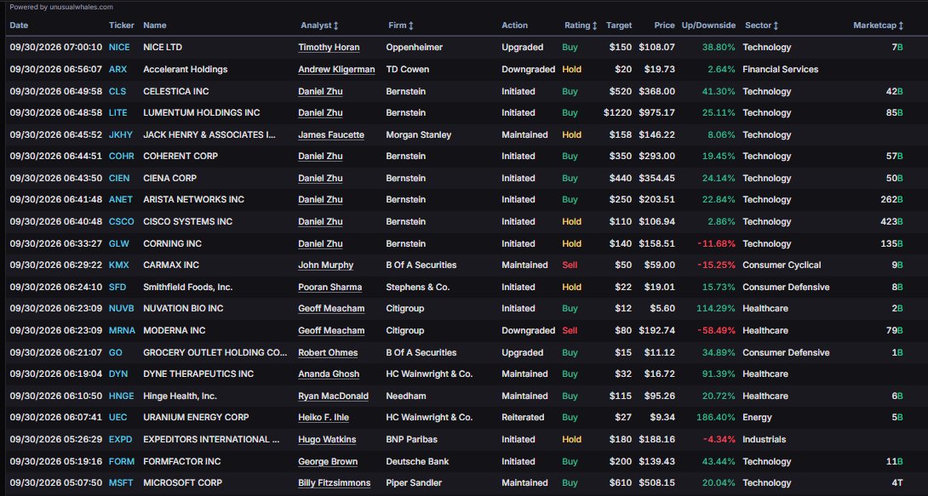Click HNGE ticker symbol
The height and width of the screenshot is (496, 928).
click(x=122, y=396)
